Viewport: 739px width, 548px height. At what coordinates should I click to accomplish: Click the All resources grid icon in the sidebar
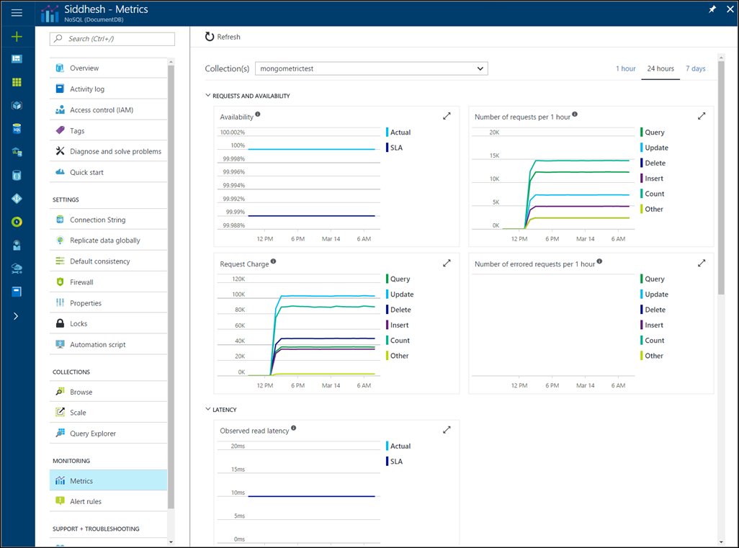17,82
